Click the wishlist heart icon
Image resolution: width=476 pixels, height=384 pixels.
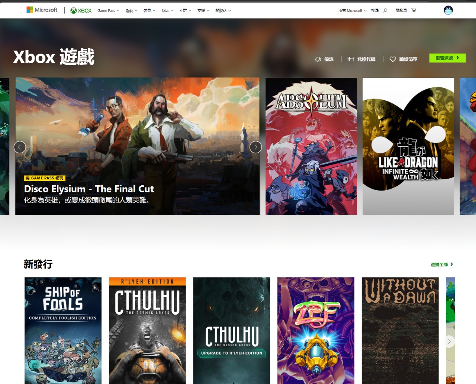pos(393,59)
